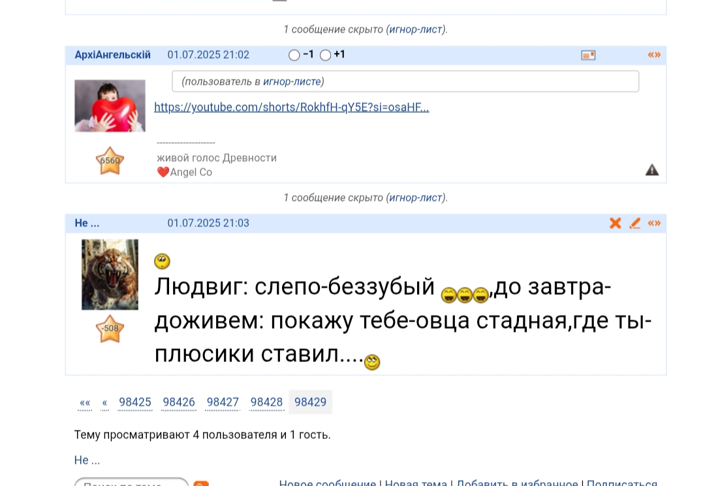Go to page 98426
This screenshot has width=705, height=486.
tap(179, 402)
